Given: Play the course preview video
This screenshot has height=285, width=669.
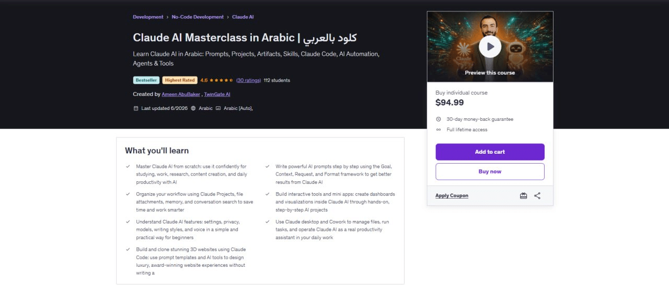Looking at the screenshot, I should (x=490, y=47).
